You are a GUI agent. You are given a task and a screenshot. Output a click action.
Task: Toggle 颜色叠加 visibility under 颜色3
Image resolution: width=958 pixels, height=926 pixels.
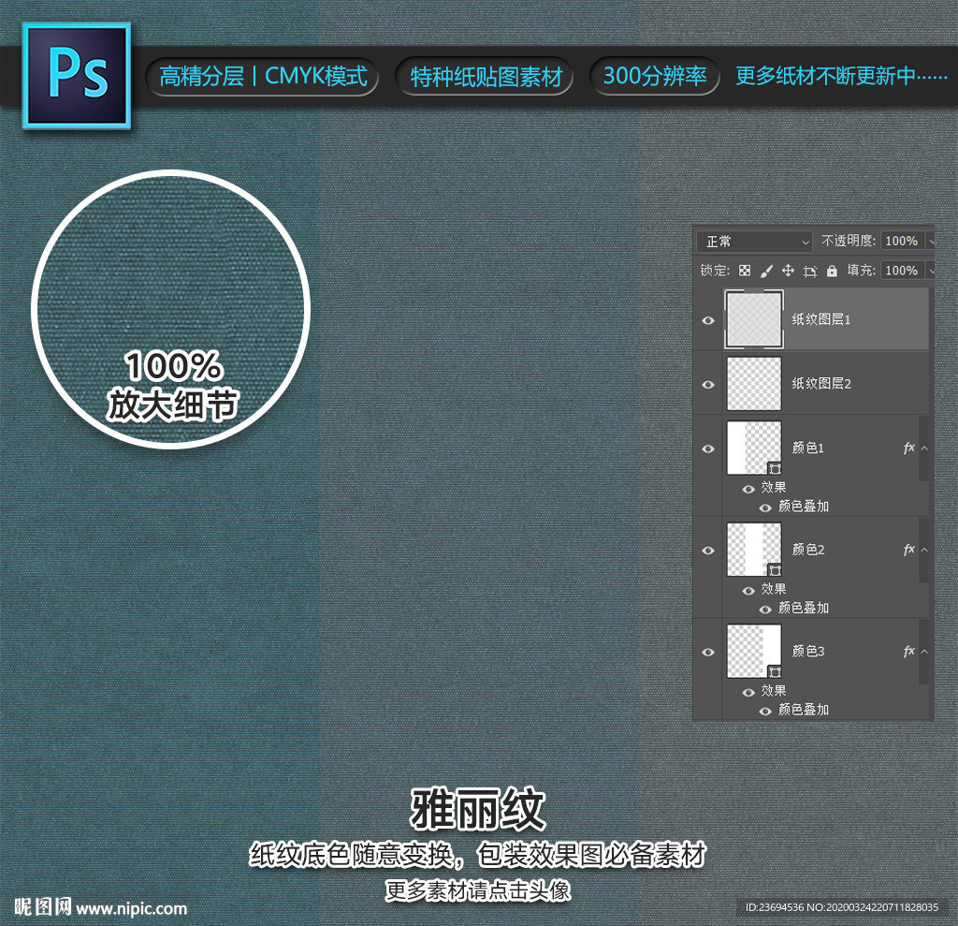(x=765, y=711)
